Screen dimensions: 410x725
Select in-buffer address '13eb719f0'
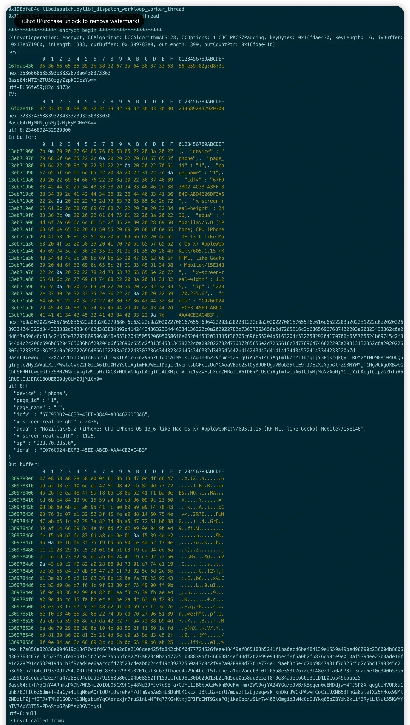(21, 215)
